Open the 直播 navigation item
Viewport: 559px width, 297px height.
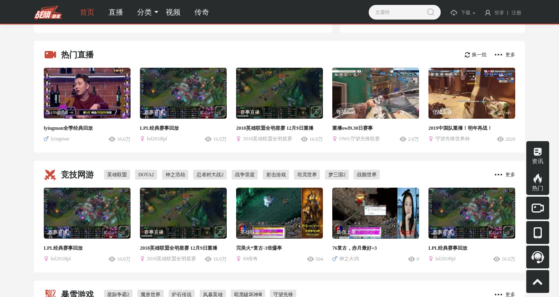pos(116,12)
